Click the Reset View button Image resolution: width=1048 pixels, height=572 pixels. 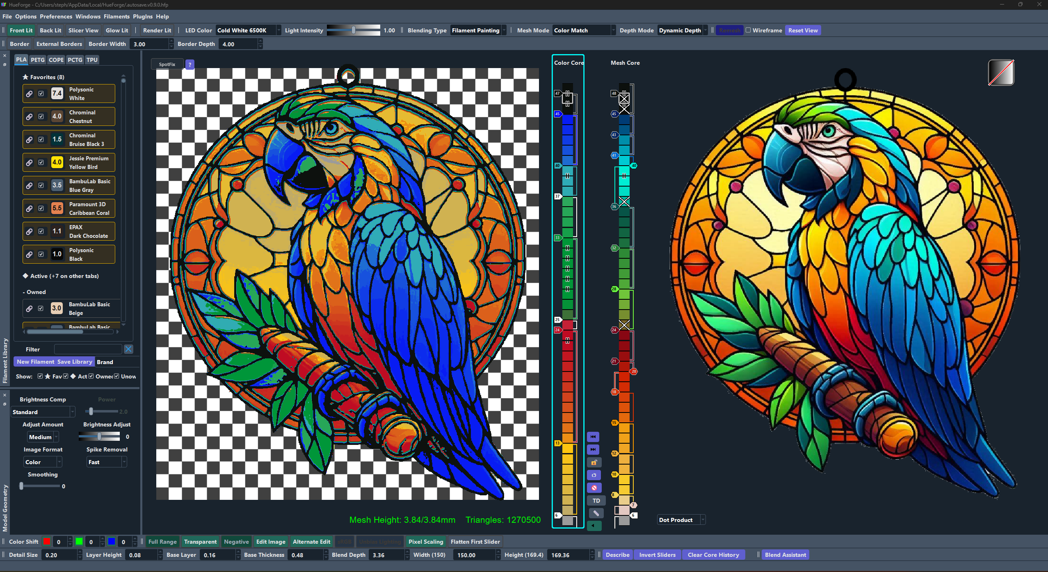802,30
